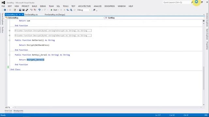209x117 pixels.
Task: Open the HELP menu
Action: click(131, 6)
